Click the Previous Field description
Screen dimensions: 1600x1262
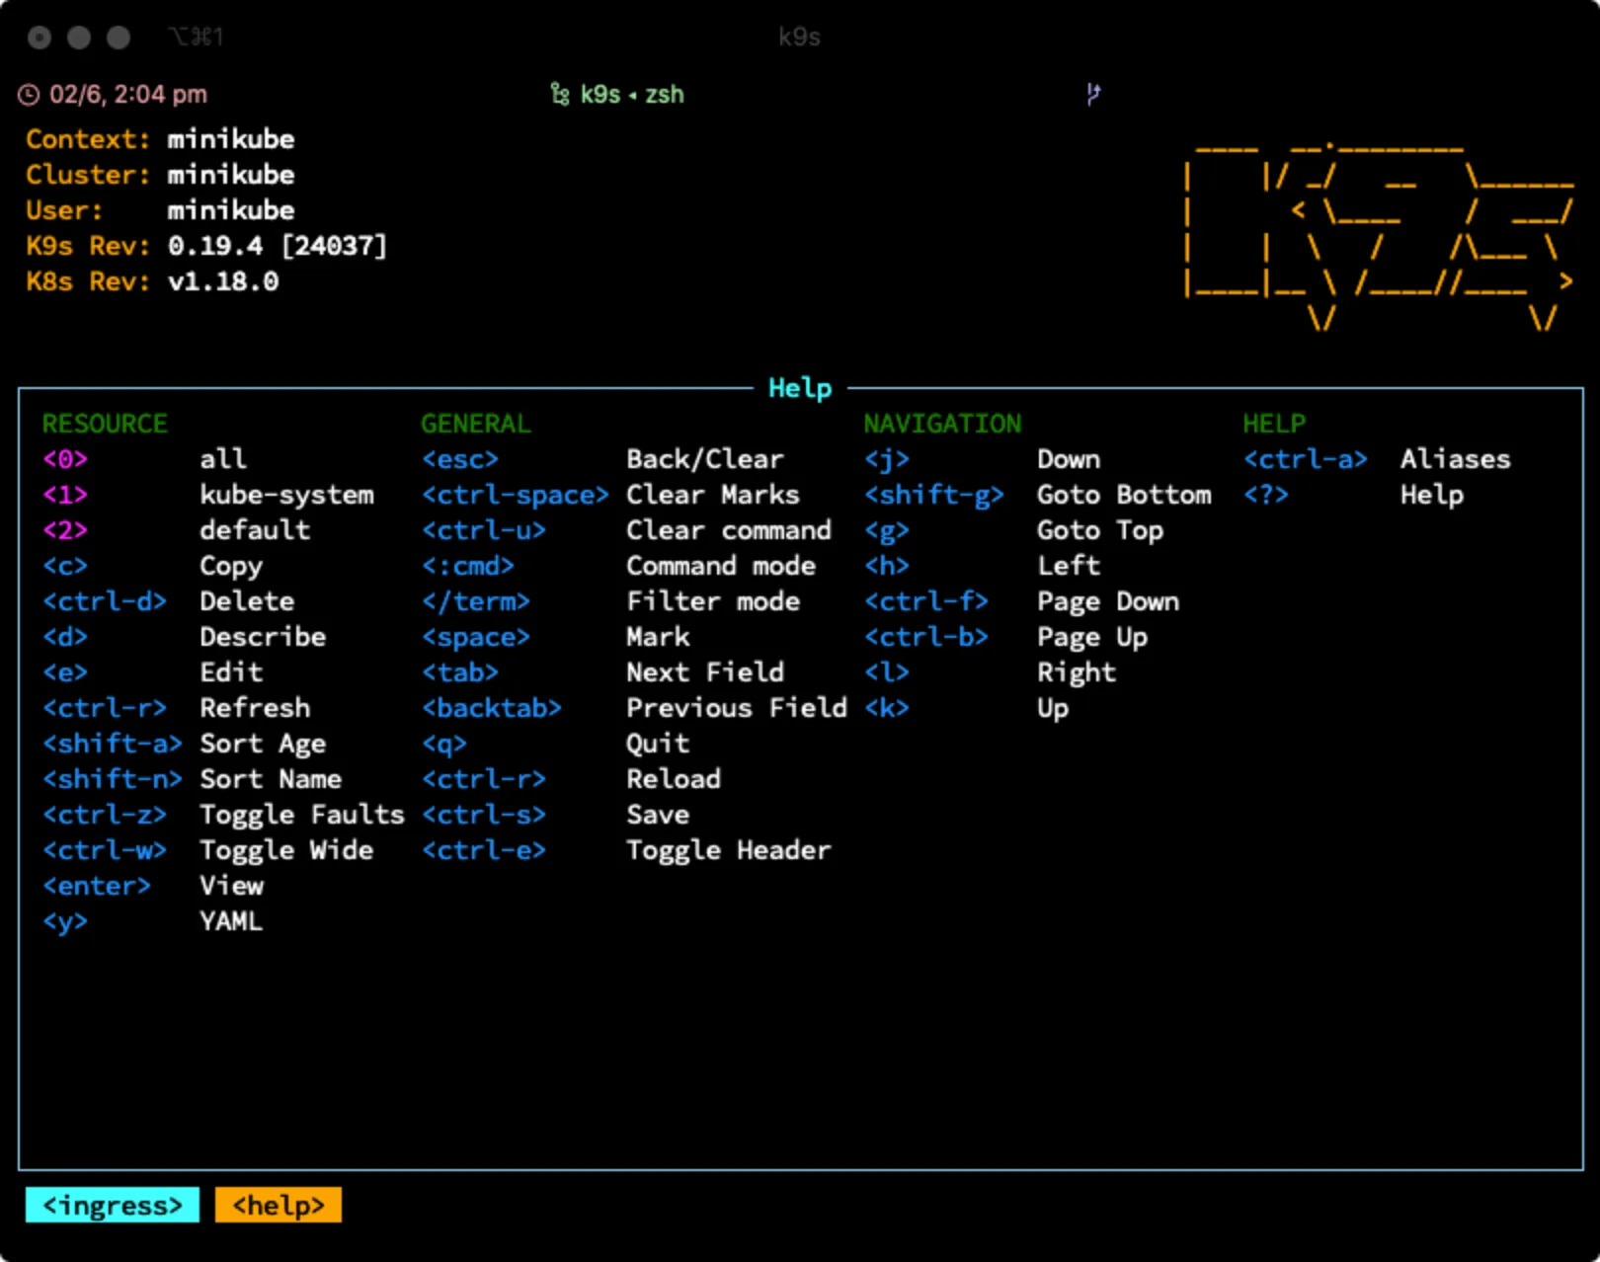tap(737, 708)
